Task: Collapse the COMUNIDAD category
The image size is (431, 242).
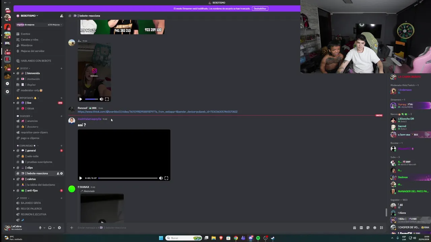Action: (27, 146)
